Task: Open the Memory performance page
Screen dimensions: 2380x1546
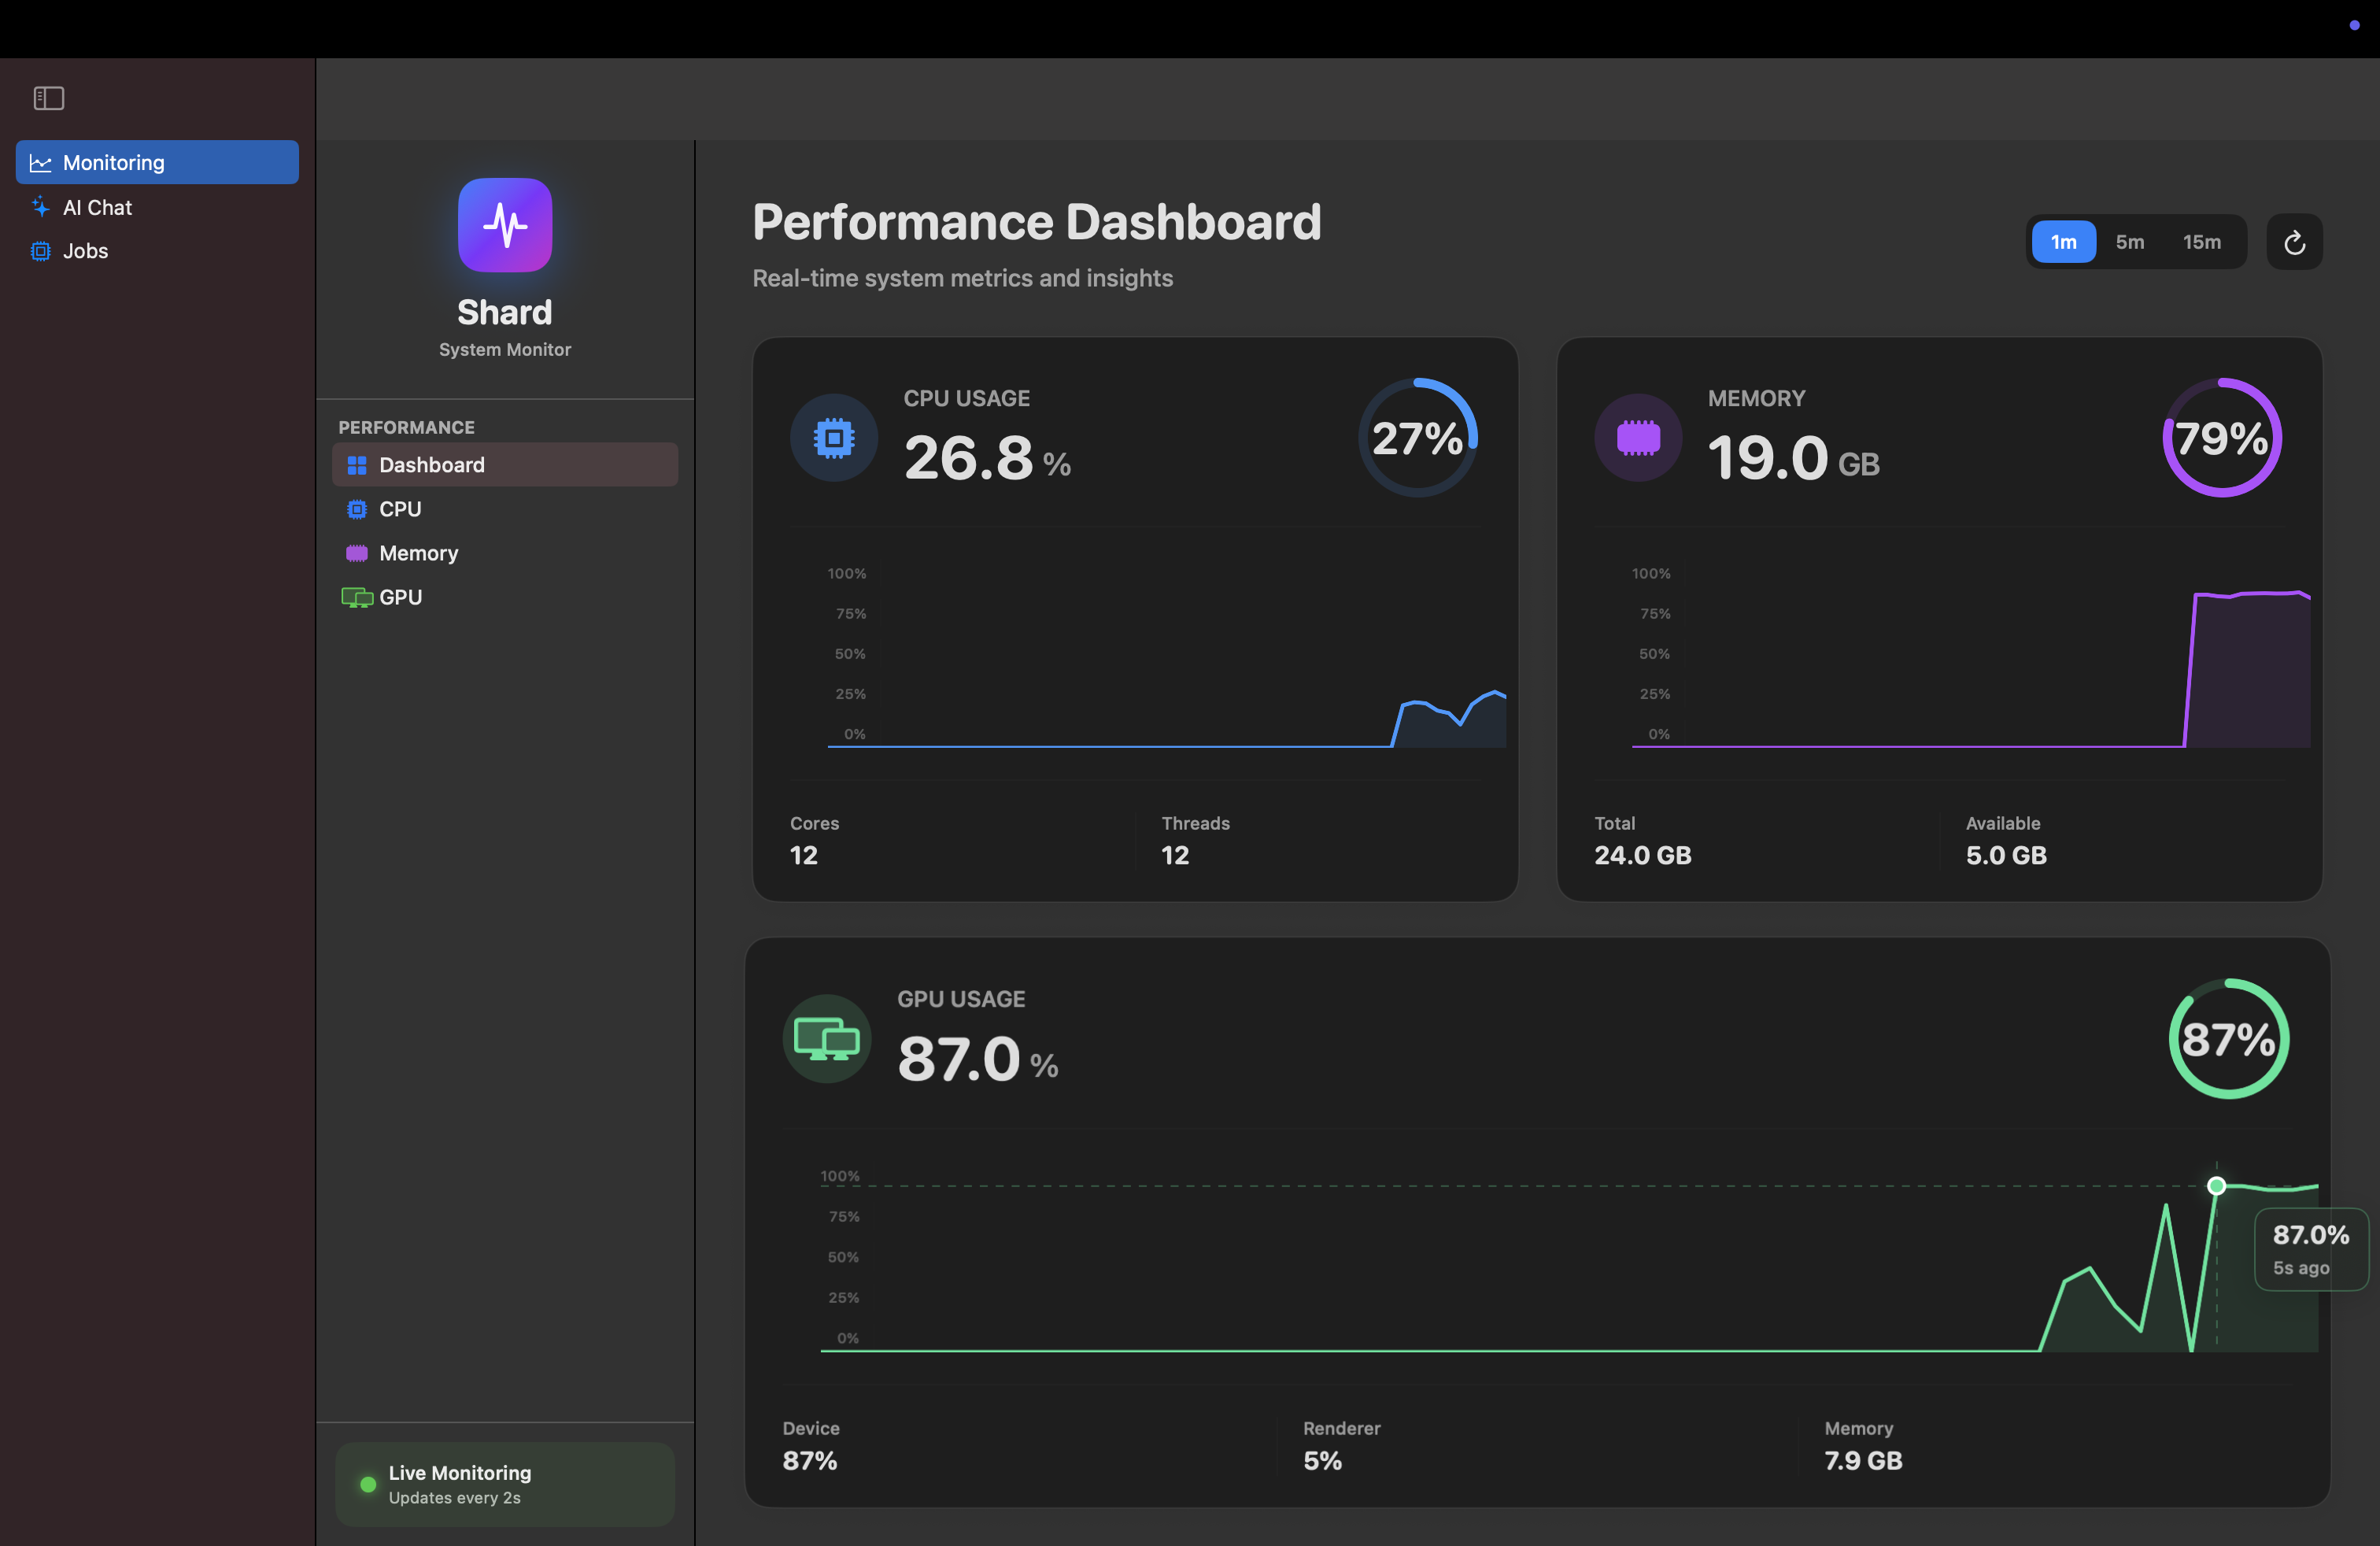Action: (418, 553)
